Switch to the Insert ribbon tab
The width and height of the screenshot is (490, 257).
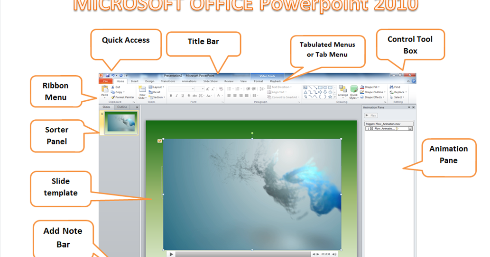pyautogui.click(x=135, y=81)
